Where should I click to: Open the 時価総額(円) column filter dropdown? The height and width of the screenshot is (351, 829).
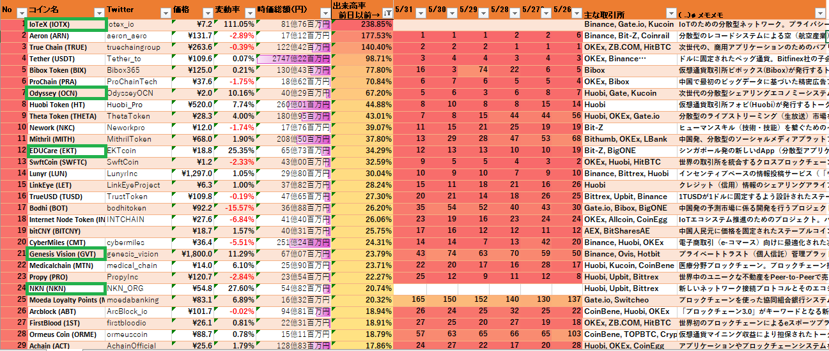click(x=324, y=13)
